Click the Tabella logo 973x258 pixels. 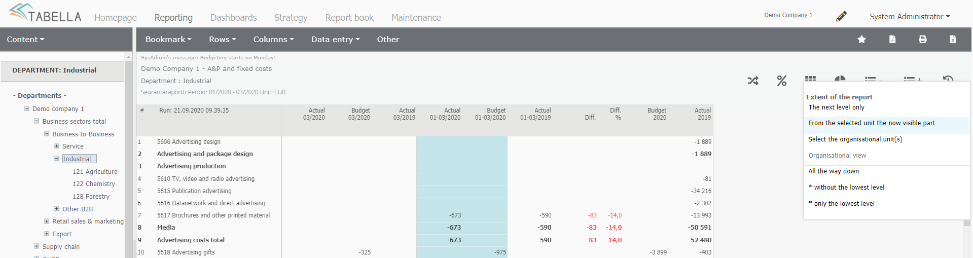click(x=46, y=13)
